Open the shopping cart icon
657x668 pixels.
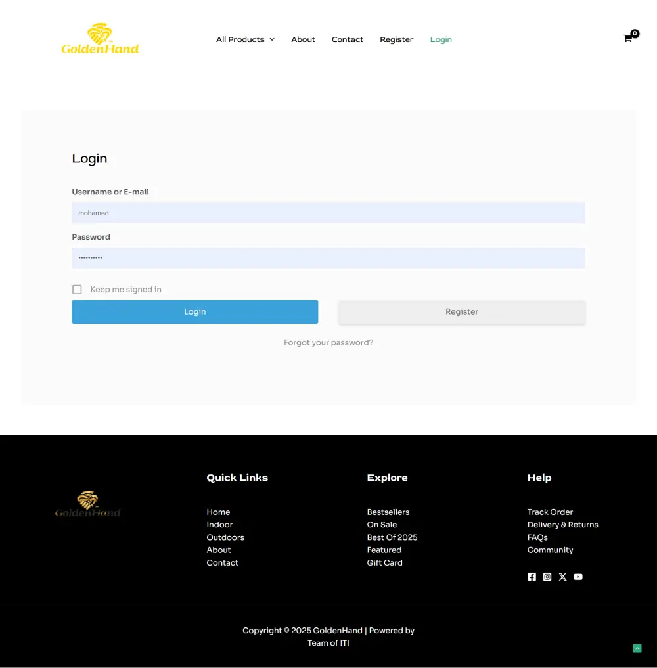[627, 39]
